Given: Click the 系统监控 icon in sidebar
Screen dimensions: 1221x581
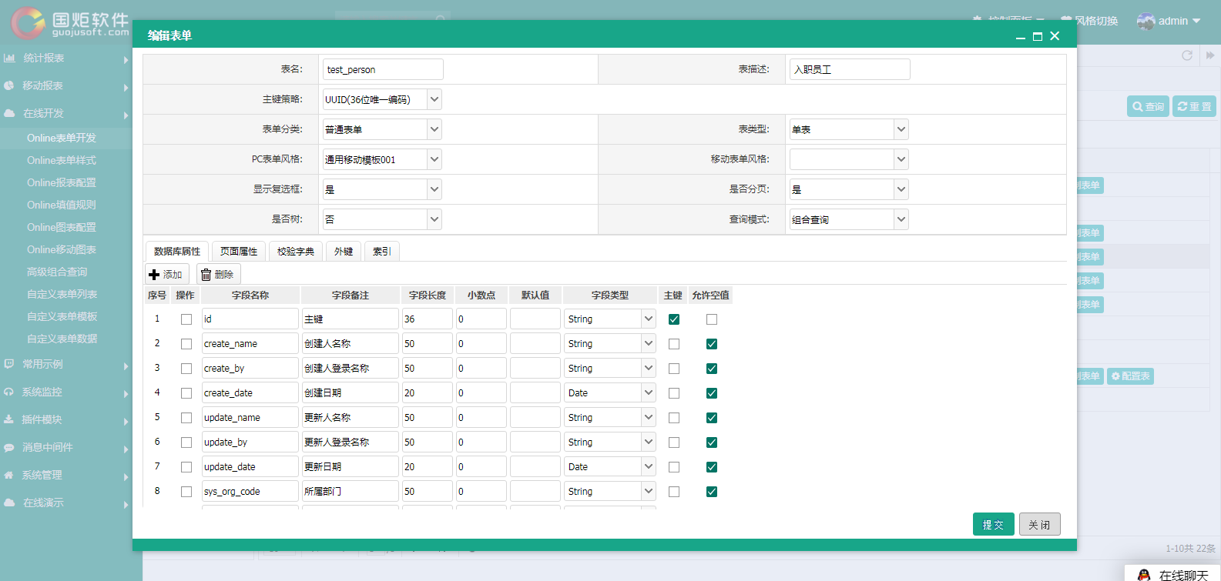Looking at the screenshot, I should (x=9, y=392).
